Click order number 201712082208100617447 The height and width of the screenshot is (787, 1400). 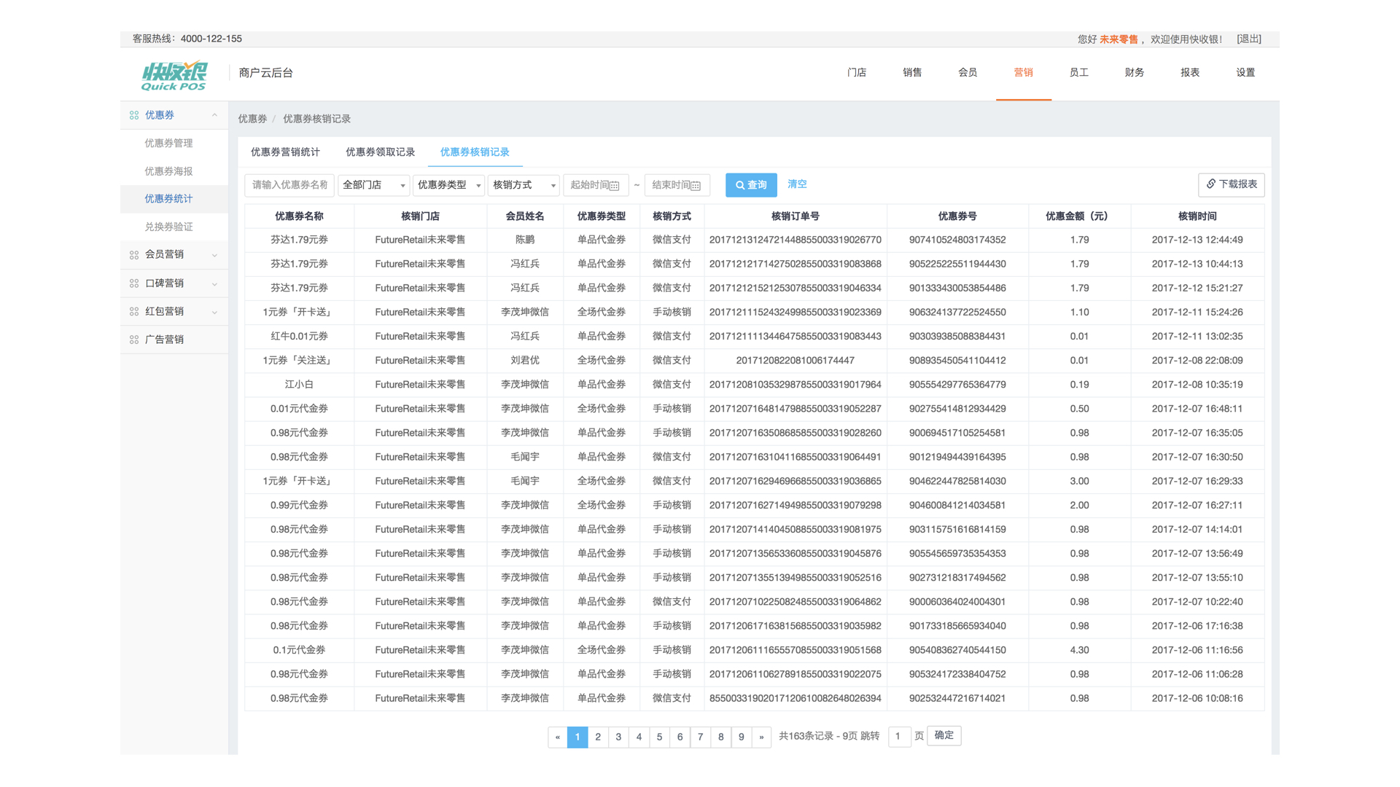click(x=795, y=360)
